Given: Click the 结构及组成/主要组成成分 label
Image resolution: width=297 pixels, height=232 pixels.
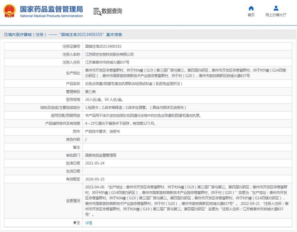Looking at the screenshot, I should [x=60, y=107].
